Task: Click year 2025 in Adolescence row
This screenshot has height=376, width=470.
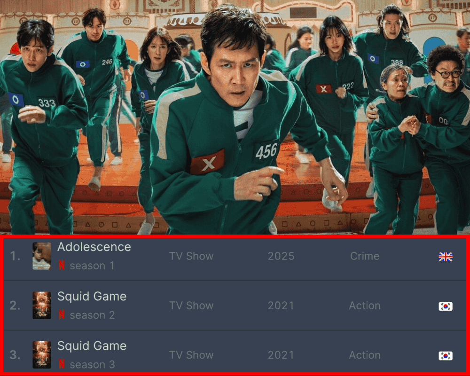Action: [x=281, y=256]
